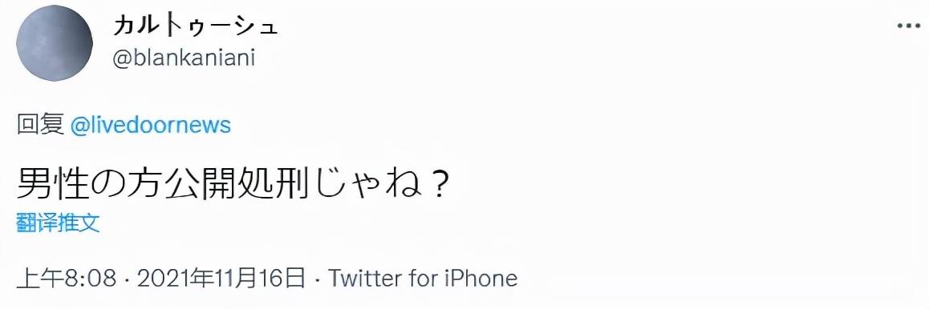Viewport: 929px width, 309px height.
Task: Click the 翻译推文 translate link
Action: pos(58,223)
